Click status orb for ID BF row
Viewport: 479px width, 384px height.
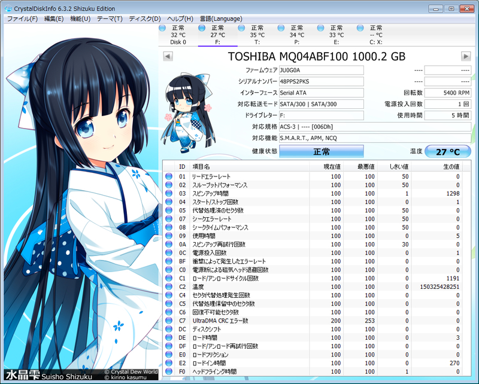click(169, 261)
